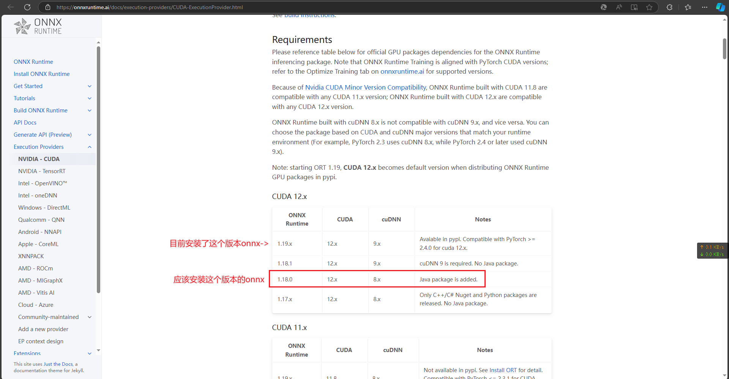Click the browser refresh button
729x379 pixels.
27,7
